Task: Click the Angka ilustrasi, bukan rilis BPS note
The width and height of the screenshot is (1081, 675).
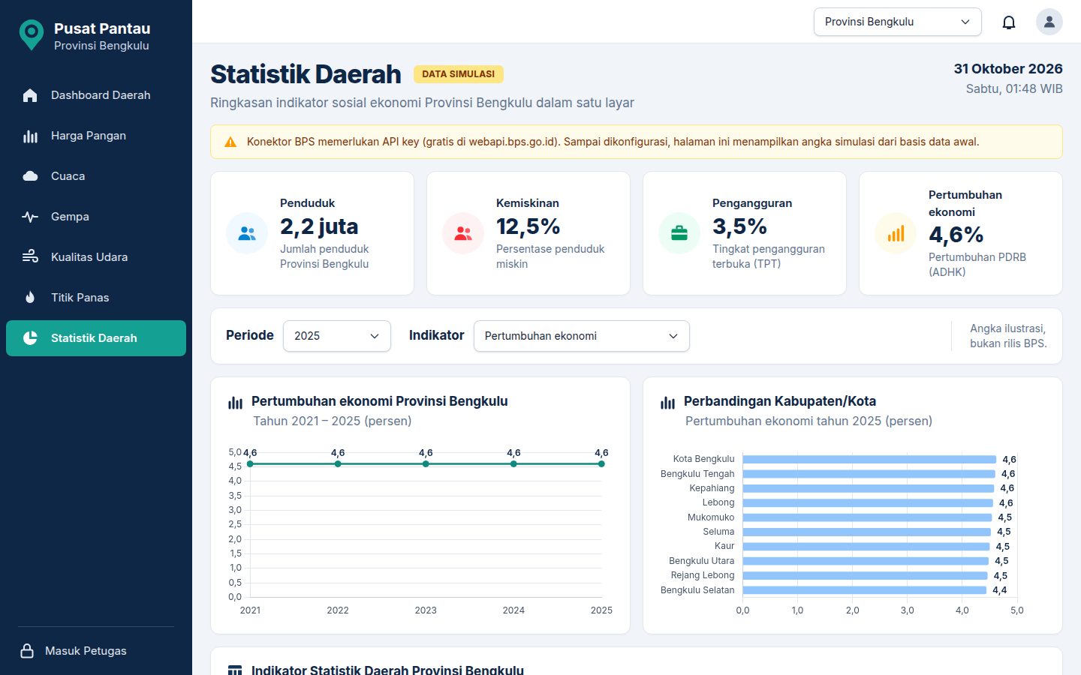Action: tap(1007, 336)
